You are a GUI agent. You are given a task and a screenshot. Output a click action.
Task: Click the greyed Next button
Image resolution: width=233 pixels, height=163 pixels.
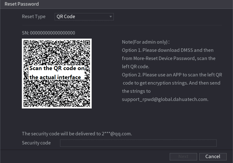point(183,157)
